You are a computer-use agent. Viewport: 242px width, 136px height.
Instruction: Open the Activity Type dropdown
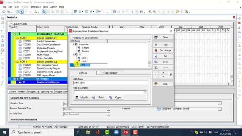pyautogui.click(x=109, y=114)
